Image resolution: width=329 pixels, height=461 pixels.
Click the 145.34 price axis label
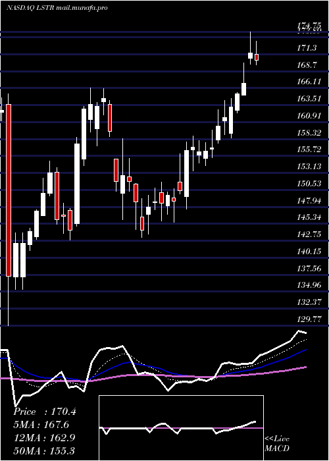309,217
